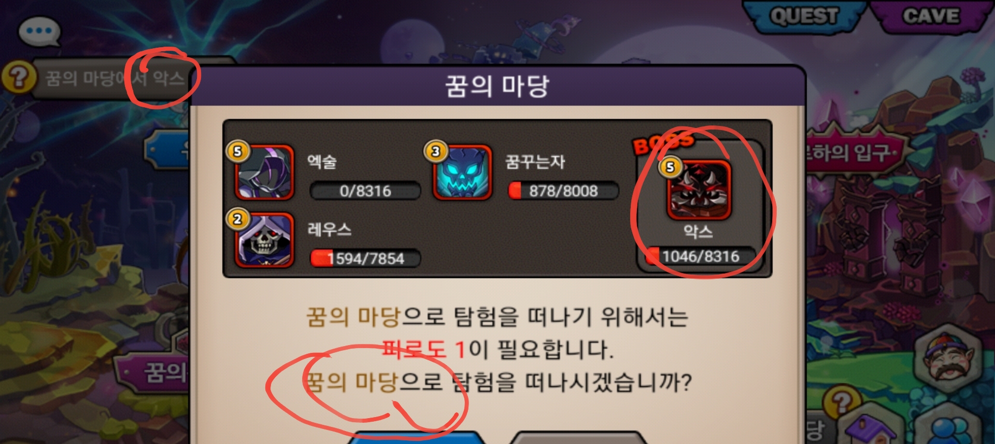Image resolution: width=995 pixels, height=444 pixels.
Task: Open the CAVE tab
Action: pyautogui.click(x=931, y=16)
